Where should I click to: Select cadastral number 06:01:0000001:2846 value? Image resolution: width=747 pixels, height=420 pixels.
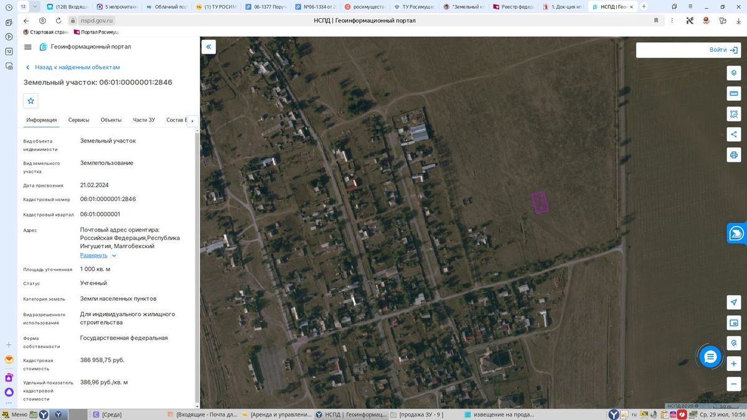coord(108,199)
